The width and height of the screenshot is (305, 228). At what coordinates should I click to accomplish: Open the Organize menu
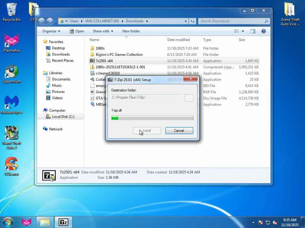tap(51, 31)
